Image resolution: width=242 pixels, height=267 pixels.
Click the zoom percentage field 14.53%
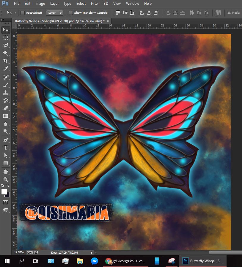pos(19,252)
